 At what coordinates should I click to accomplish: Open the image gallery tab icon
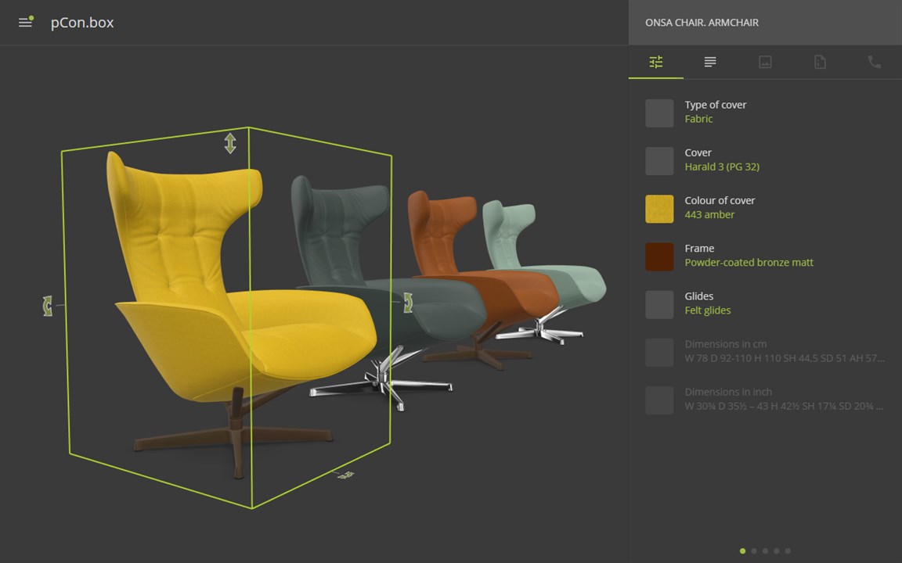tap(765, 62)
